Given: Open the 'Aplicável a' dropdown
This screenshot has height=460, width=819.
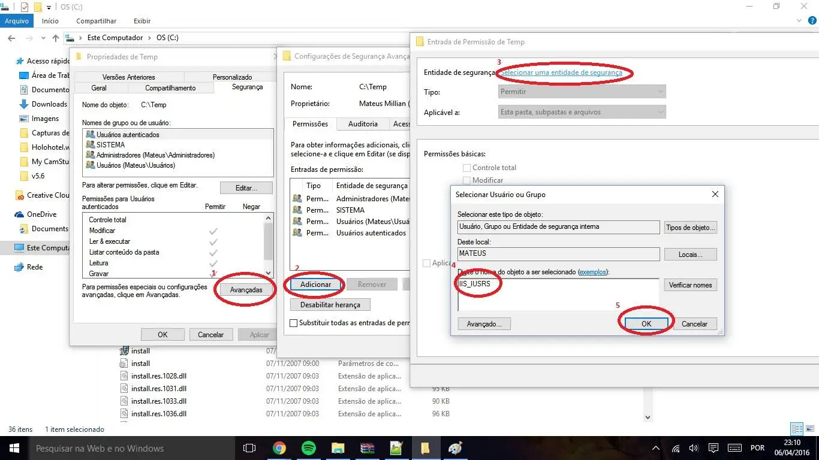Looking at the screenshot, I should pos(582,112).
